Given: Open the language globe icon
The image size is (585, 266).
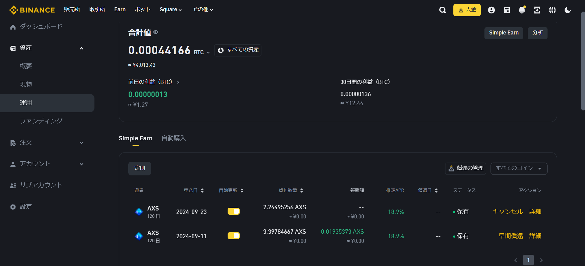Looking at the screenshot, I should point(552,10).
